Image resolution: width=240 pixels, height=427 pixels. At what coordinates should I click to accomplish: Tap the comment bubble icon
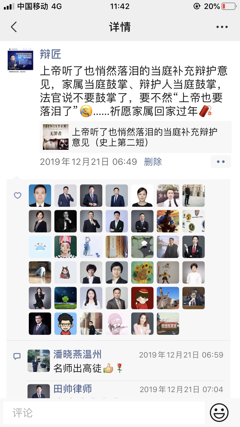[x=17, y=357]
